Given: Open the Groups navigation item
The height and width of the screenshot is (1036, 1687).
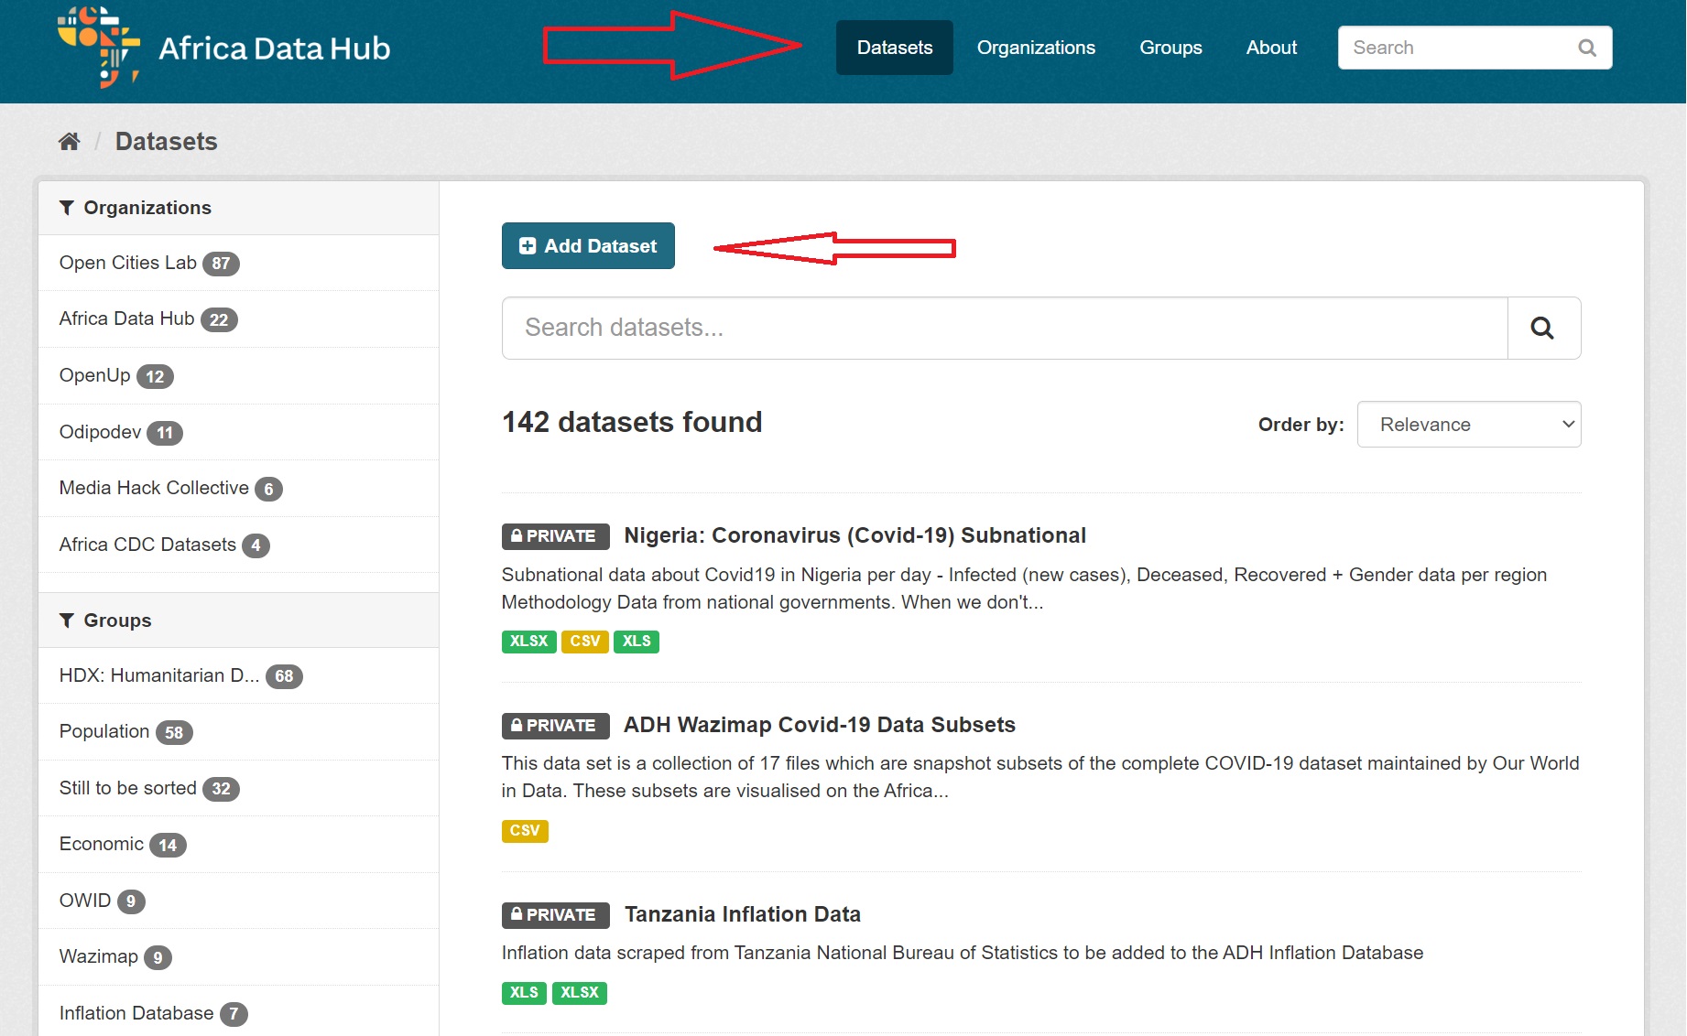Looking at the screenshot, I should 1170,48.
